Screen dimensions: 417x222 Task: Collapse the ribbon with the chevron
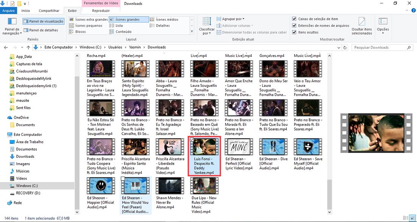(407, 11)
